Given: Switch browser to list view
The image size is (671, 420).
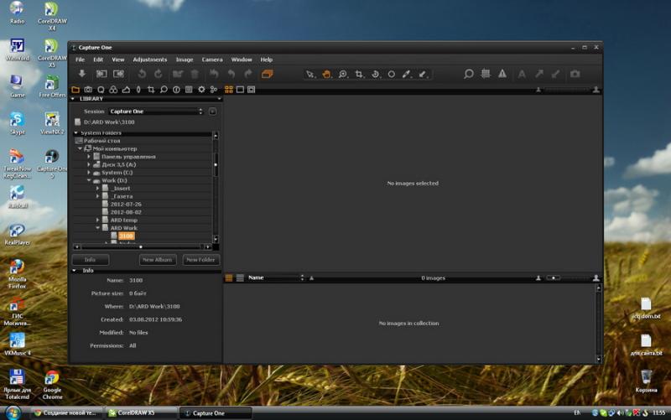Looking at the screenshot, I should [240, 278].
